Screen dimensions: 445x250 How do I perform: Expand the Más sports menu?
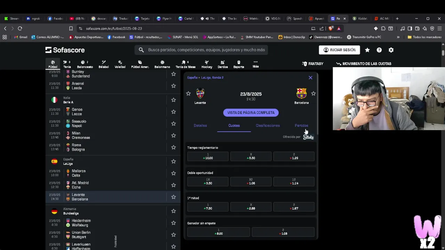coord(256,64)
